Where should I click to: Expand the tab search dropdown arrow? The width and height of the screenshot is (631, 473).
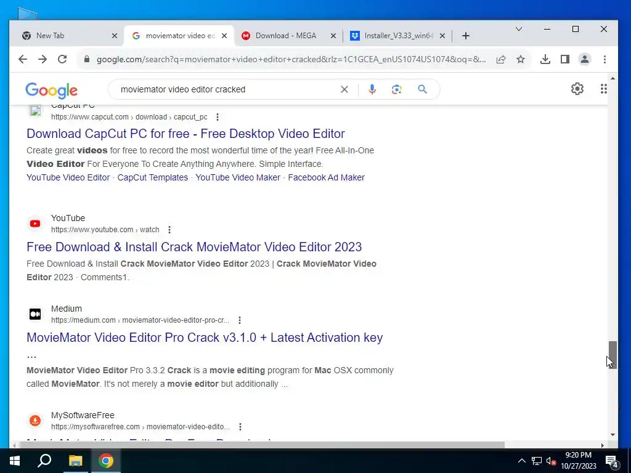coord(519,29)
